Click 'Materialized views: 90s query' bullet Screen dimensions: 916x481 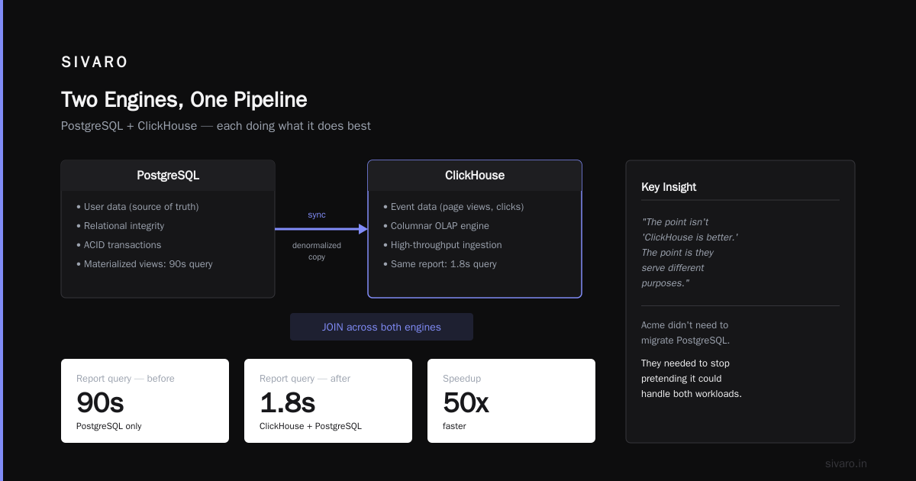144,264
